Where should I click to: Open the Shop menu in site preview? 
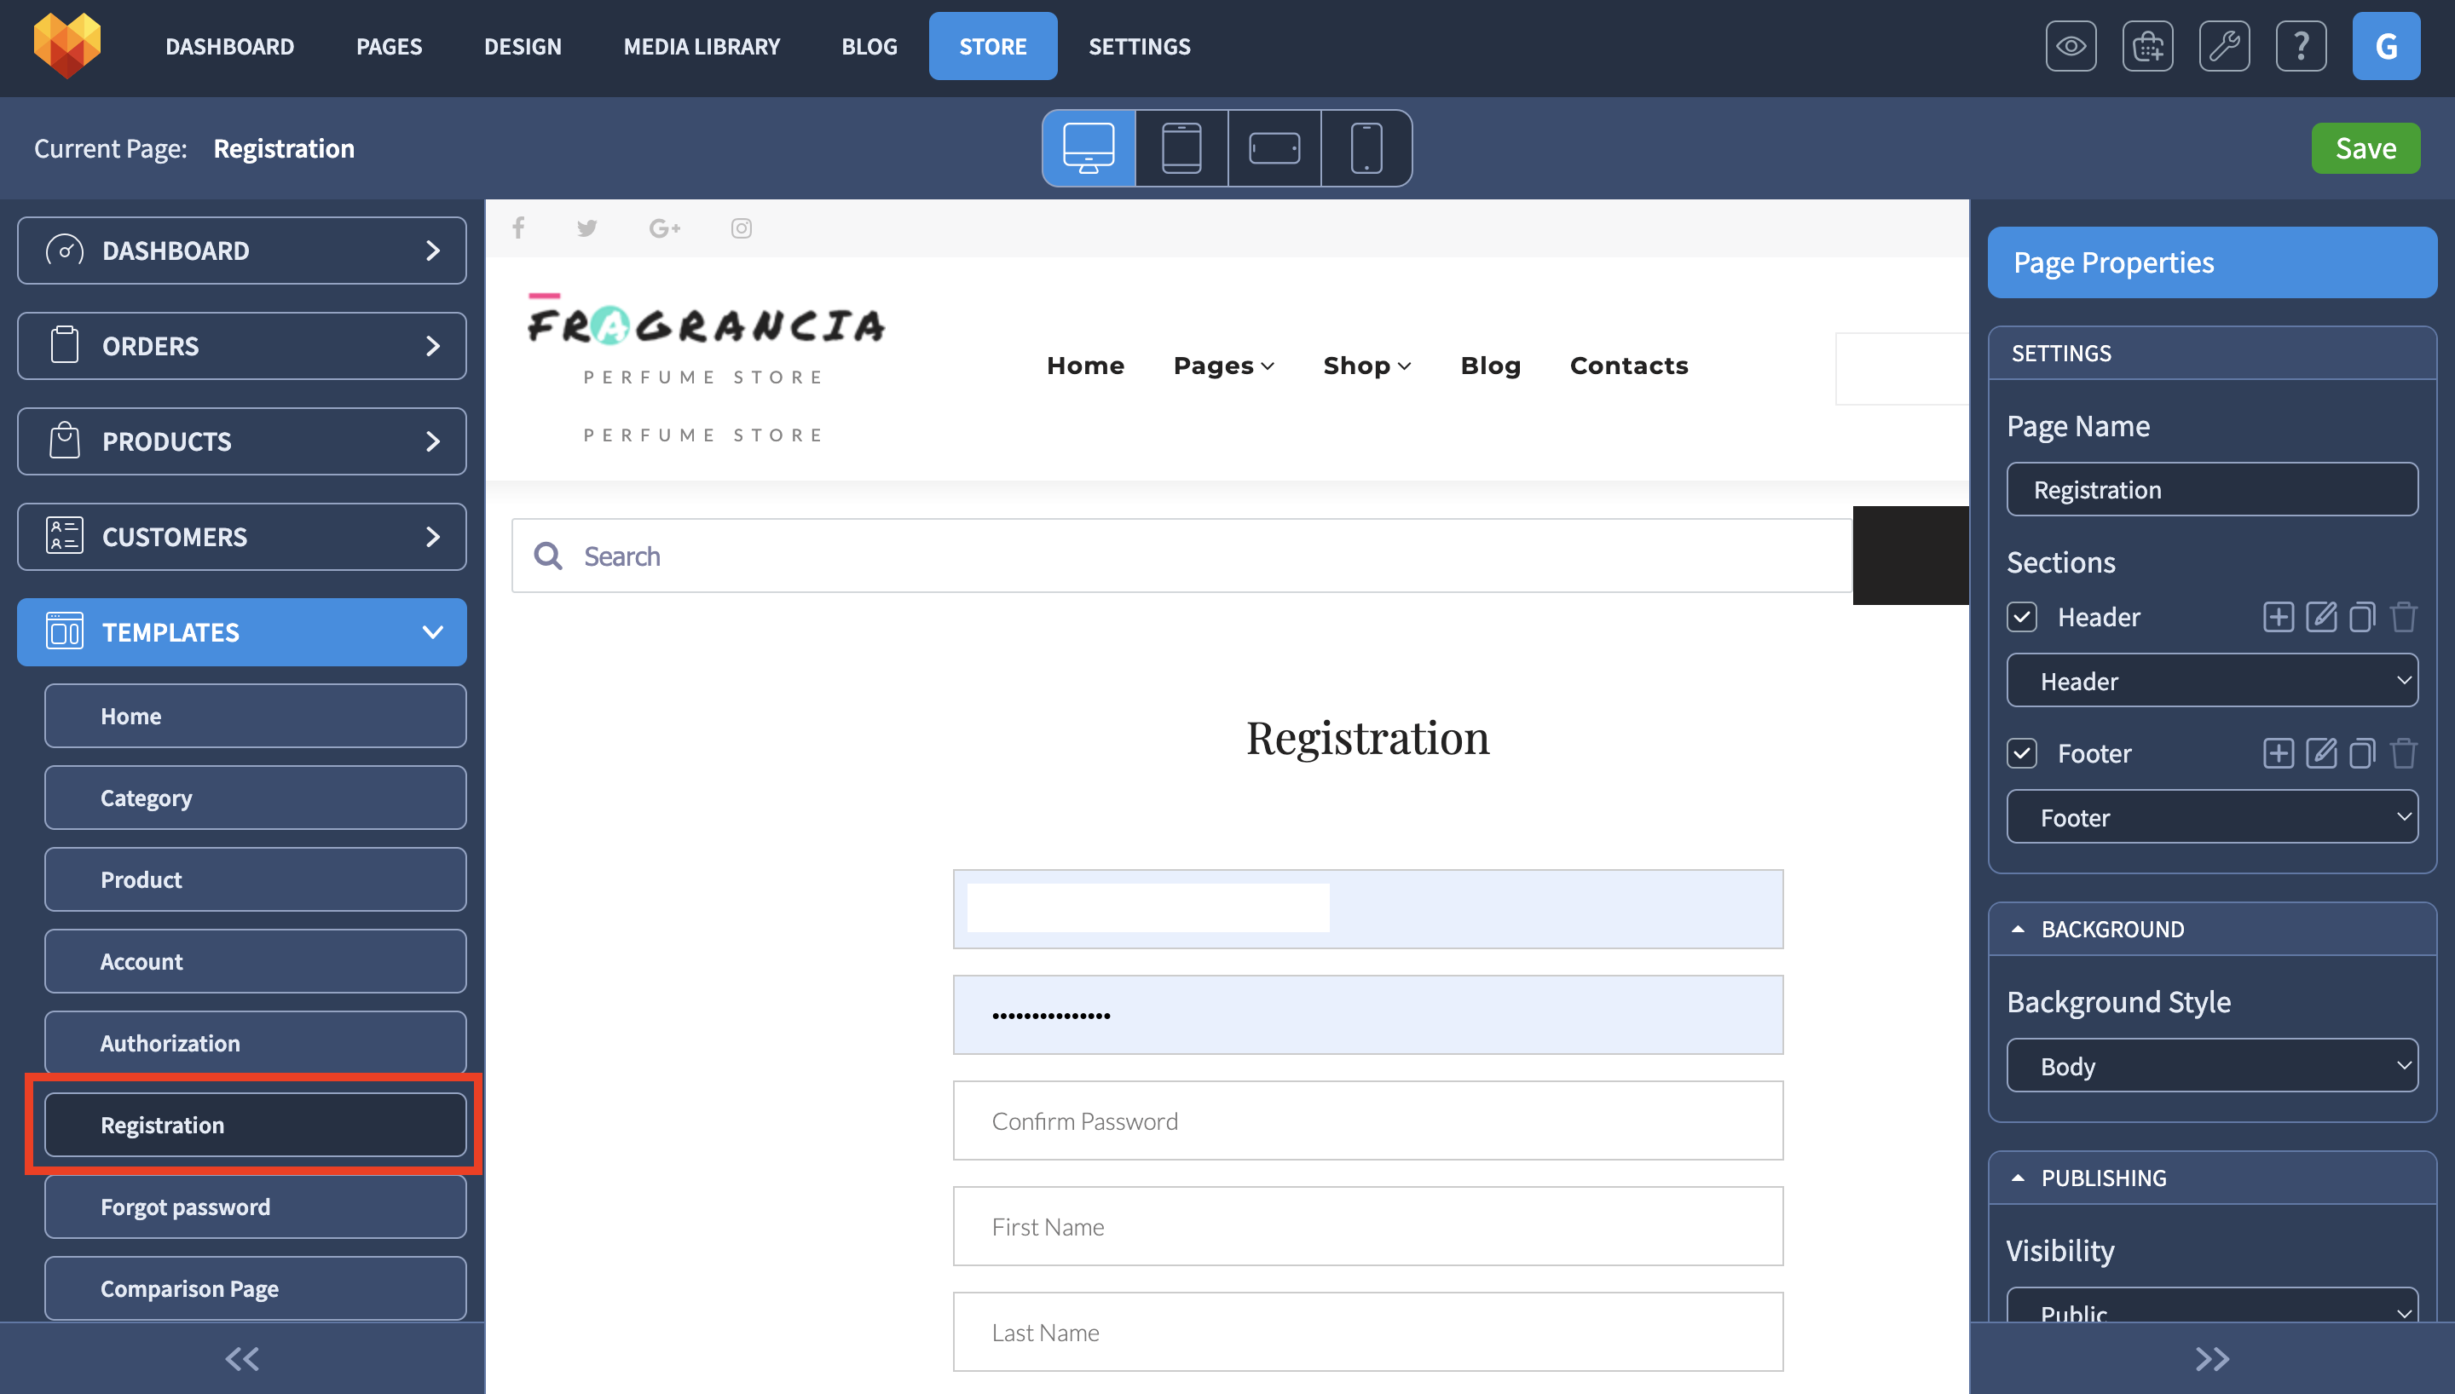pyautogui.click(x=1366, y=366)
